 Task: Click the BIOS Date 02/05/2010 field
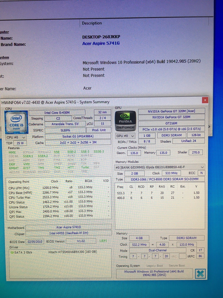pyautogui.click(x=35, y=242)
